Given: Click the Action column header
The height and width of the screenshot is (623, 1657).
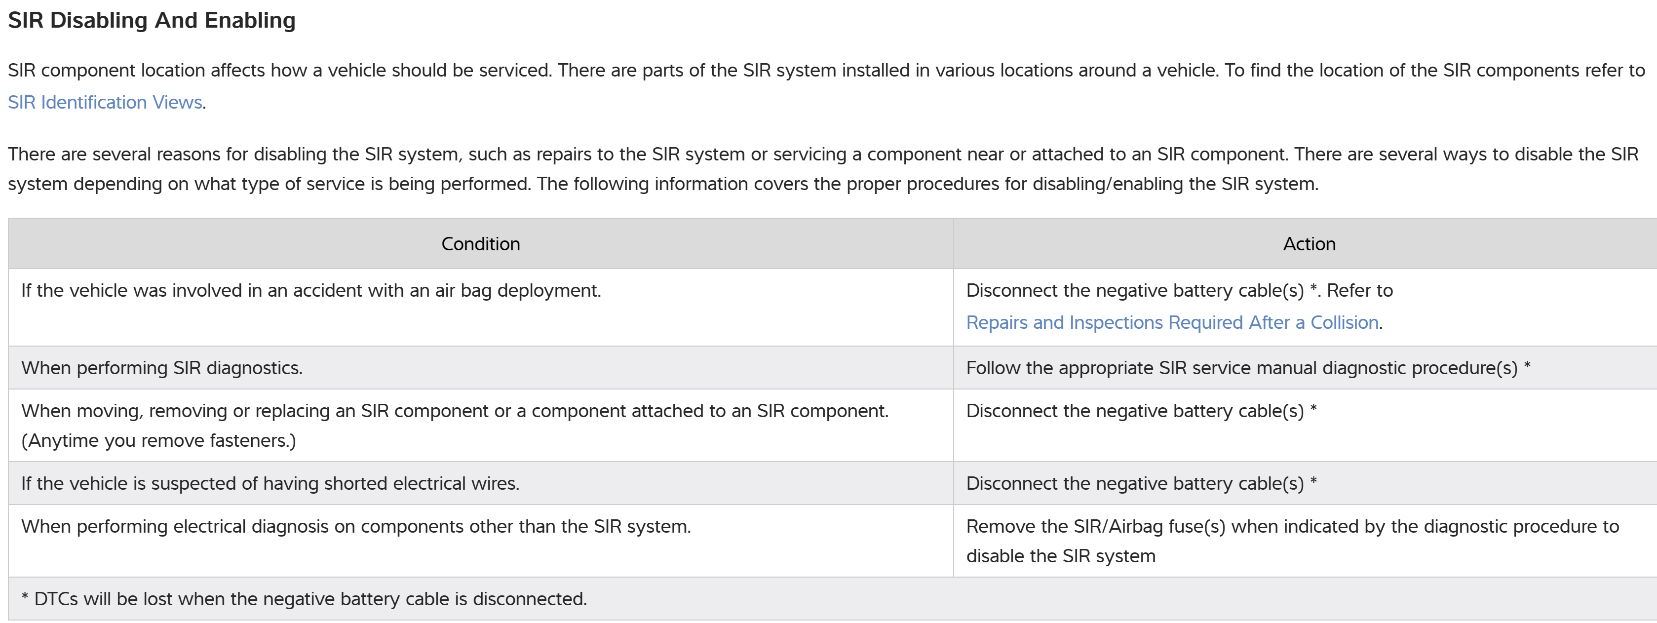Looking at the screenshot, I should tap(1309, 244).
